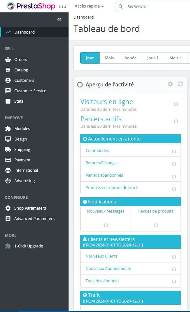Screen dimensions: 190x312
Task: Open Orders via its basket icon
Action: click(8, 59)
